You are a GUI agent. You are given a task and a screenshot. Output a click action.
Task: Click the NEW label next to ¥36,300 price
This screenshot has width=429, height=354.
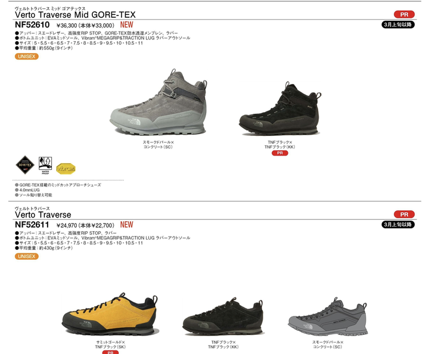[127, 25]
